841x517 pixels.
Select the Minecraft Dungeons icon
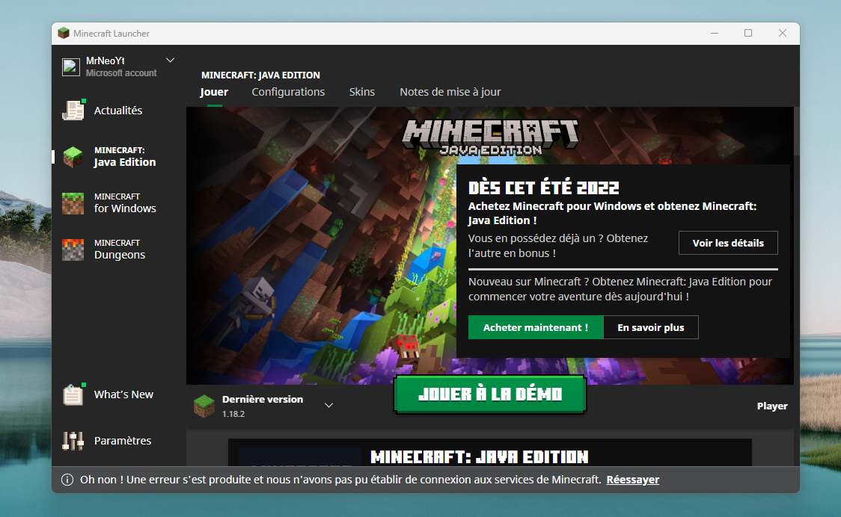(x=73, y=250)
